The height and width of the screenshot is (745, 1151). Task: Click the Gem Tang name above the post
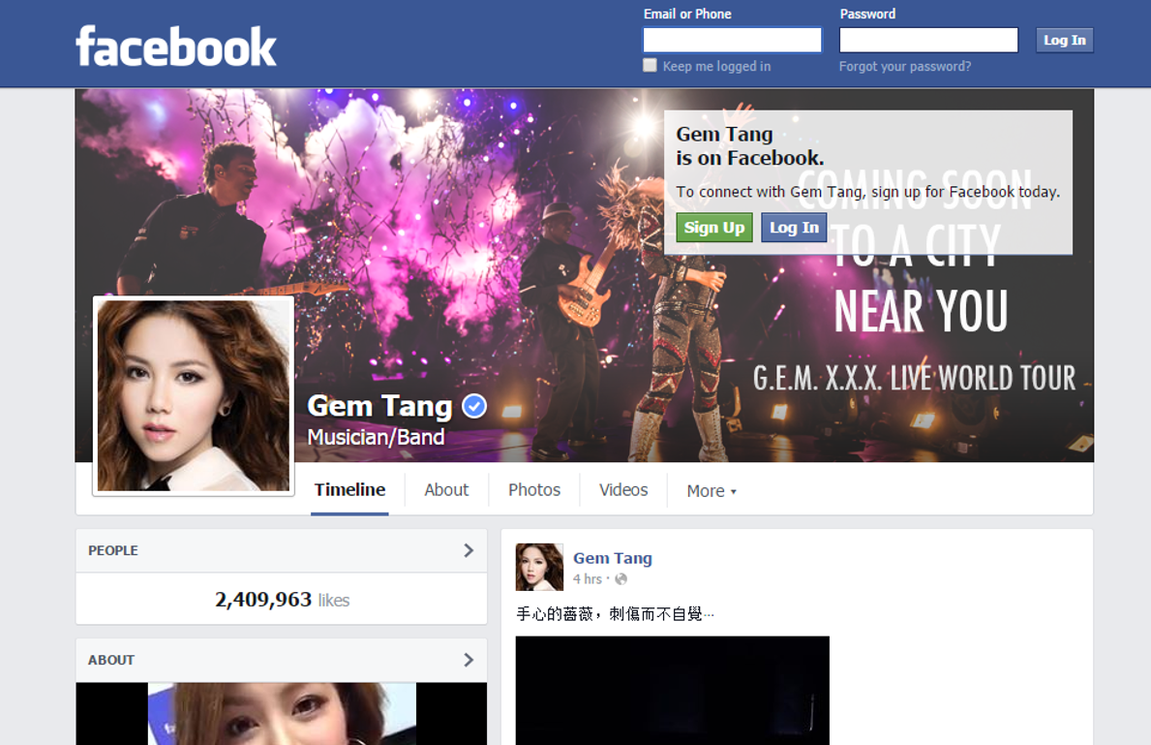pyautogui.click(x=612, y=557)
